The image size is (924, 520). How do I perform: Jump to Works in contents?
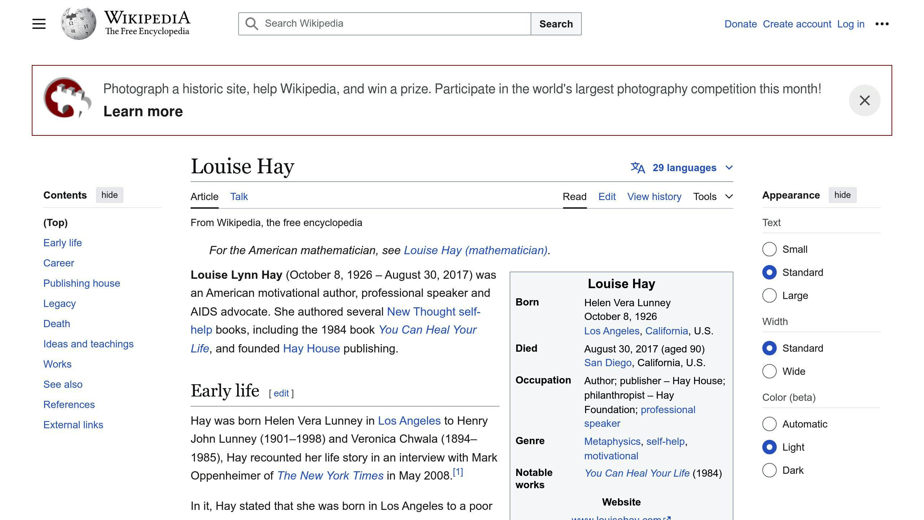tap(57, 364)
